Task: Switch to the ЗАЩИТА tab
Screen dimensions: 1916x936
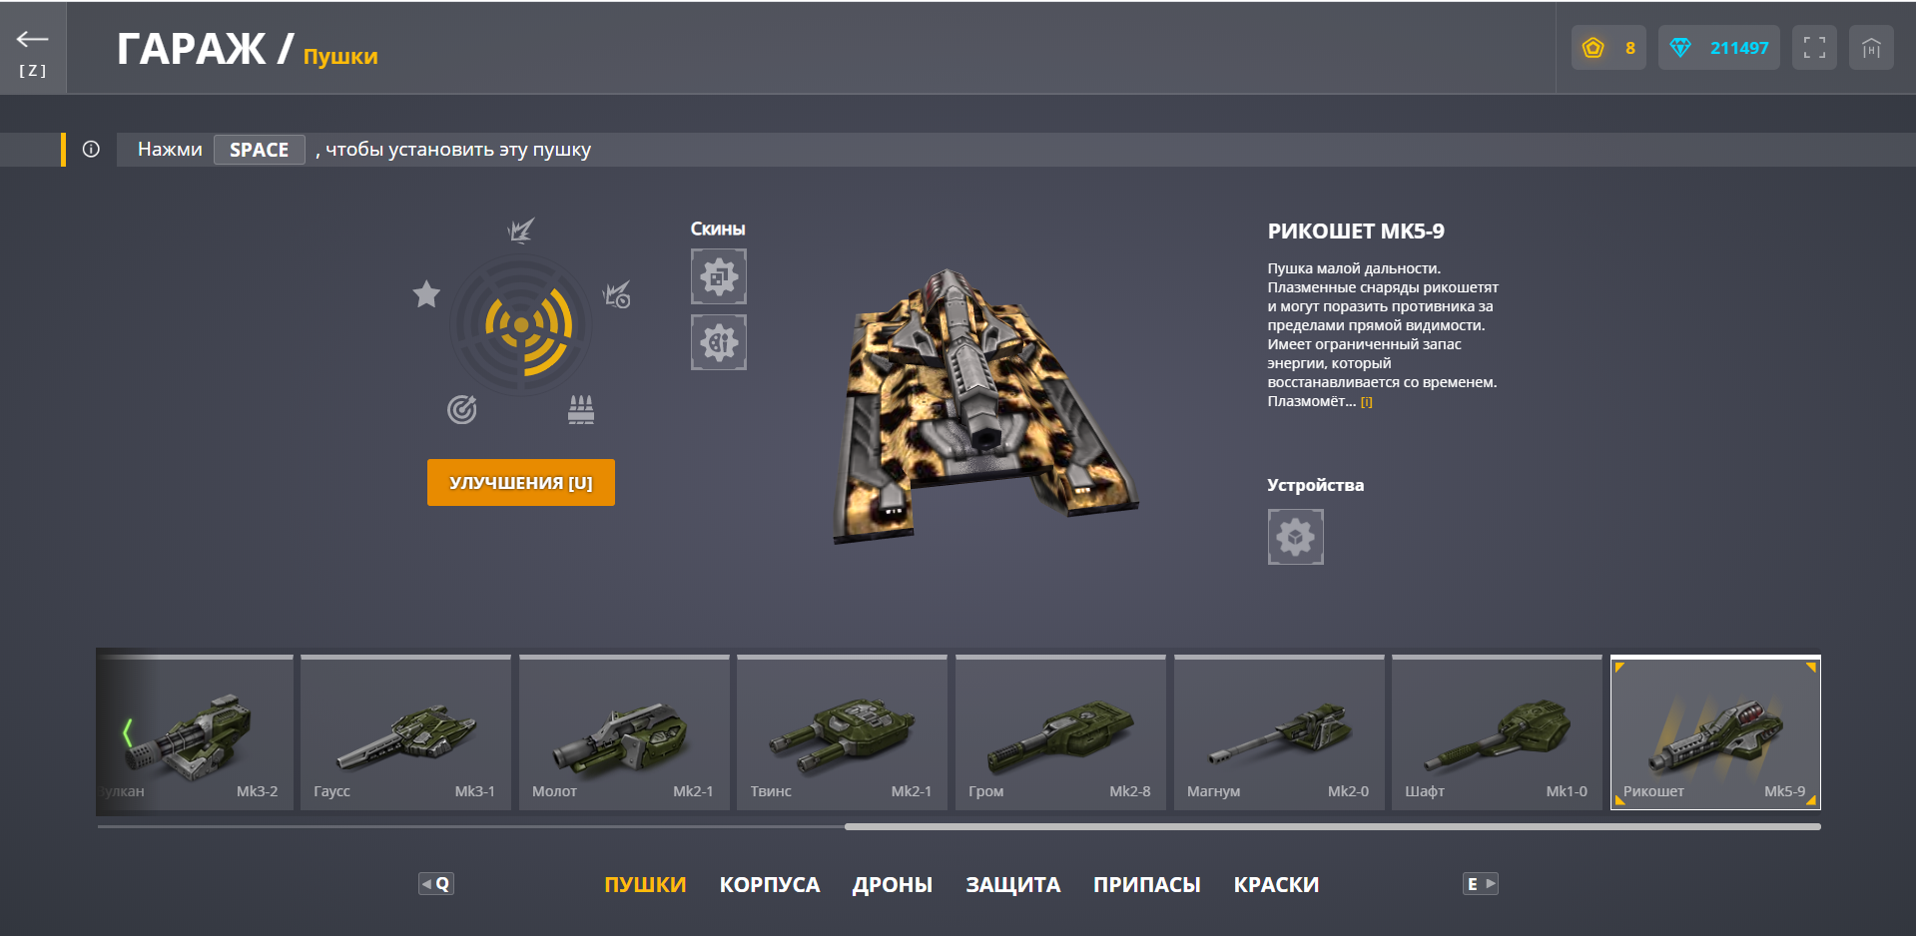Action: pyautogui.click(x=1013, y=884)
